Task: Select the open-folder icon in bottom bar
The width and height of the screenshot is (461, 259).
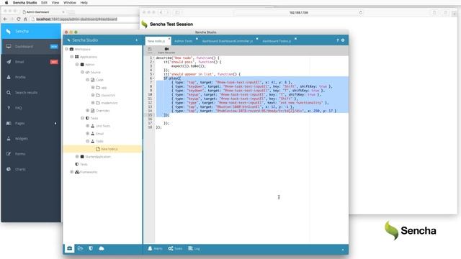Action: click(80, 248)
